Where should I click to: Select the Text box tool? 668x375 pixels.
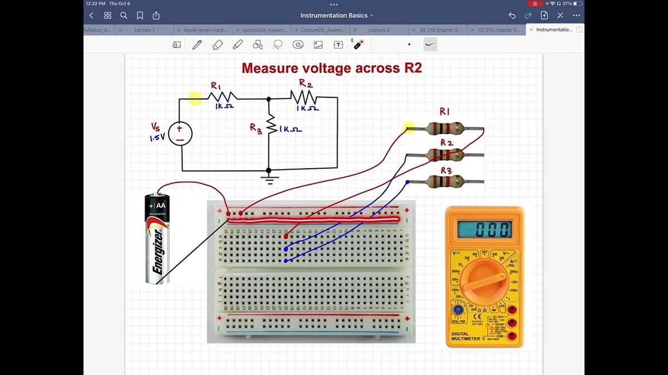338,44
